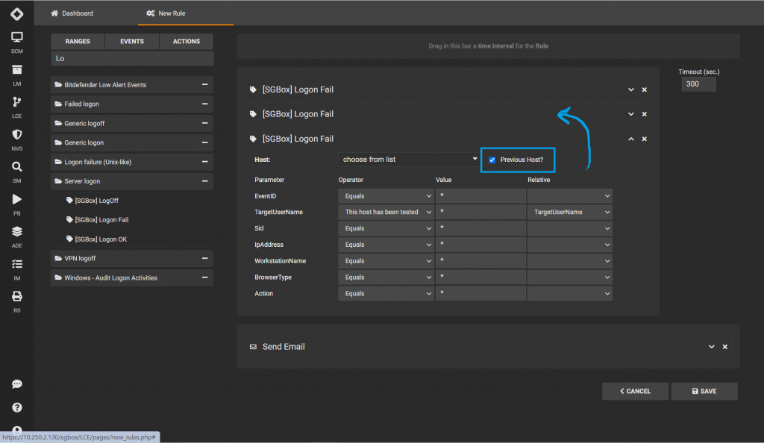Select the New Rule tab
Screen dimensions: 764x443
(x=166, y=13)
